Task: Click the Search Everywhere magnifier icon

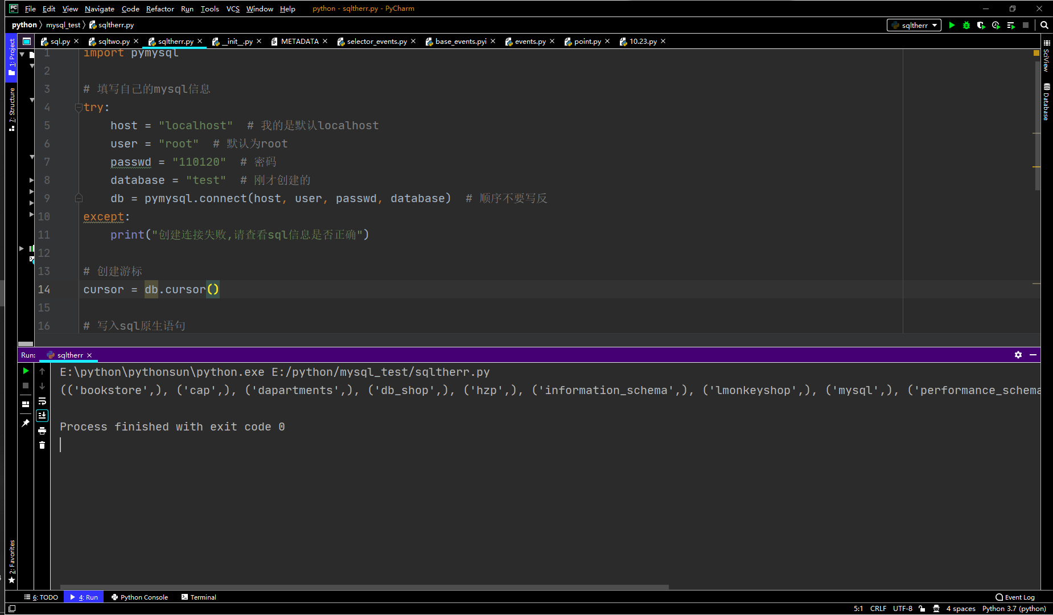Action: click(1044, 25)
